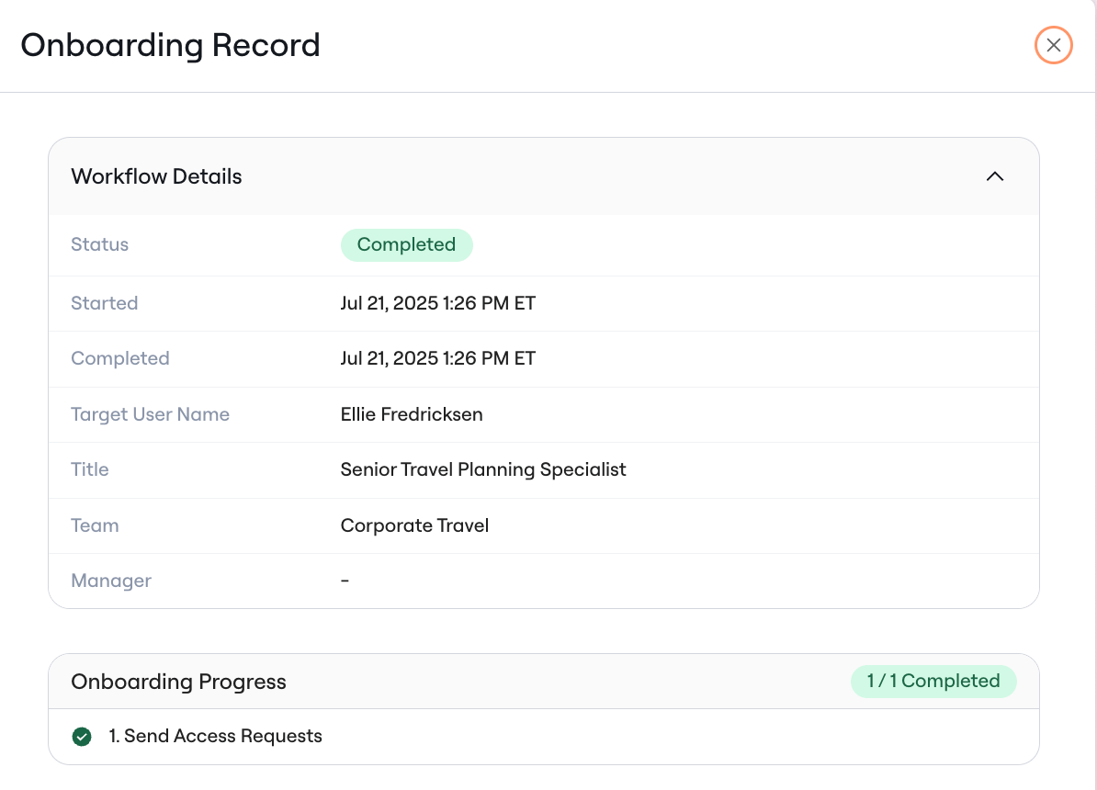Click the Manager field label

pos(110,581)
